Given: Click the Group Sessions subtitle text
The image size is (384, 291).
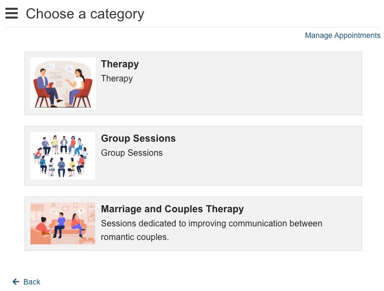Looking at the screenshot, I should (x=132, y=153).
